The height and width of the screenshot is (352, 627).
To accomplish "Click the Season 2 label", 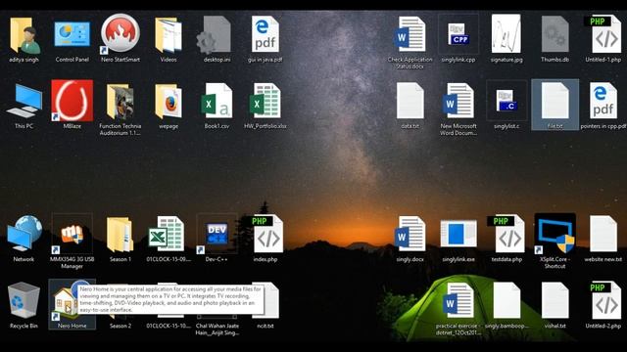I will click(121, 326).
